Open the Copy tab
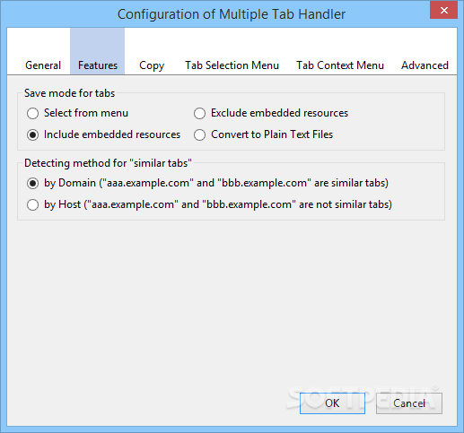 (152, 65)
